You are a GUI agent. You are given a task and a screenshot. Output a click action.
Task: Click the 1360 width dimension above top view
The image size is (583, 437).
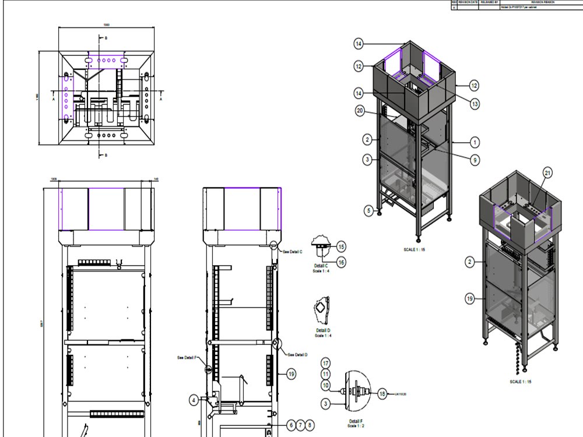click(x=106, y=25)
